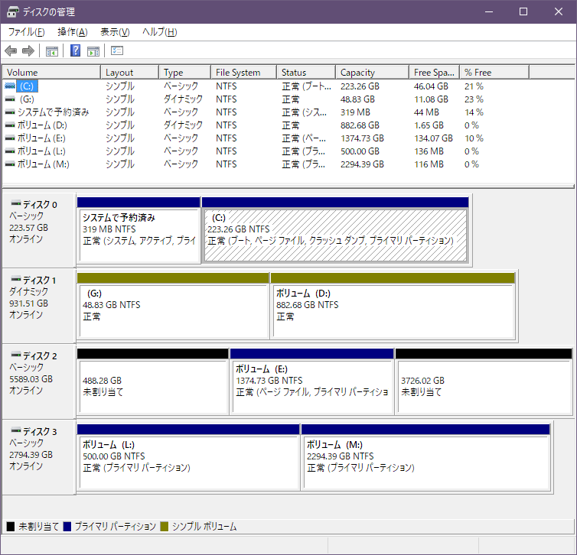Click the Forward arrow toolbar icon
The width and height of the screenshot is (577, 555).
28,50
